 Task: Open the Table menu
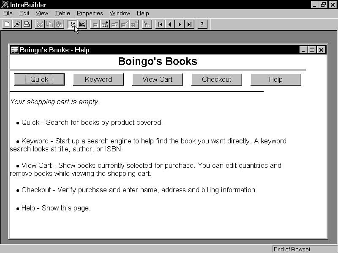click(x=62, y=13)
